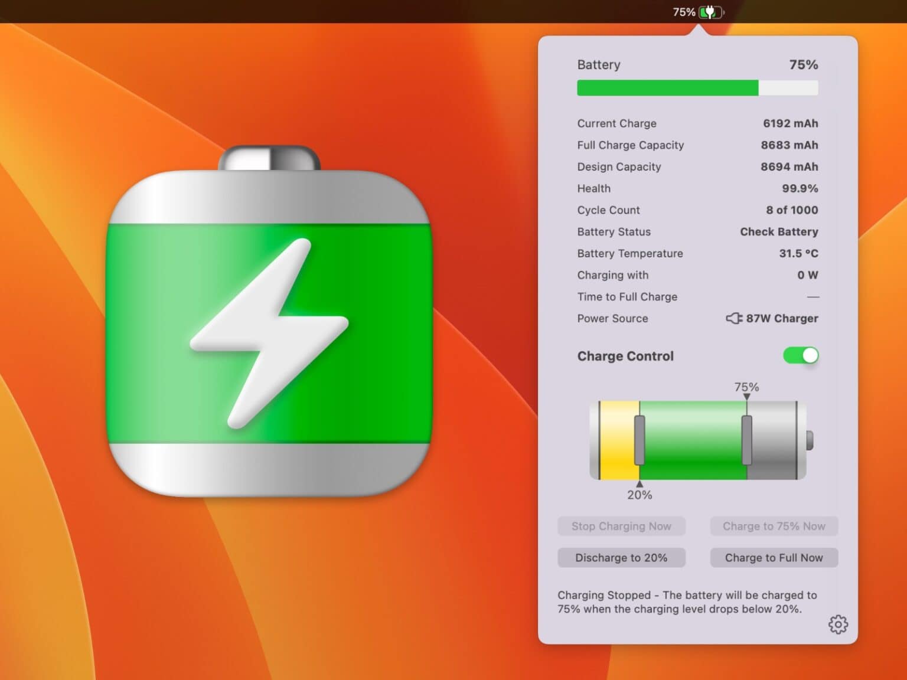
Task: Click the "87W Charger" power source text
Action: pos(782,318)
